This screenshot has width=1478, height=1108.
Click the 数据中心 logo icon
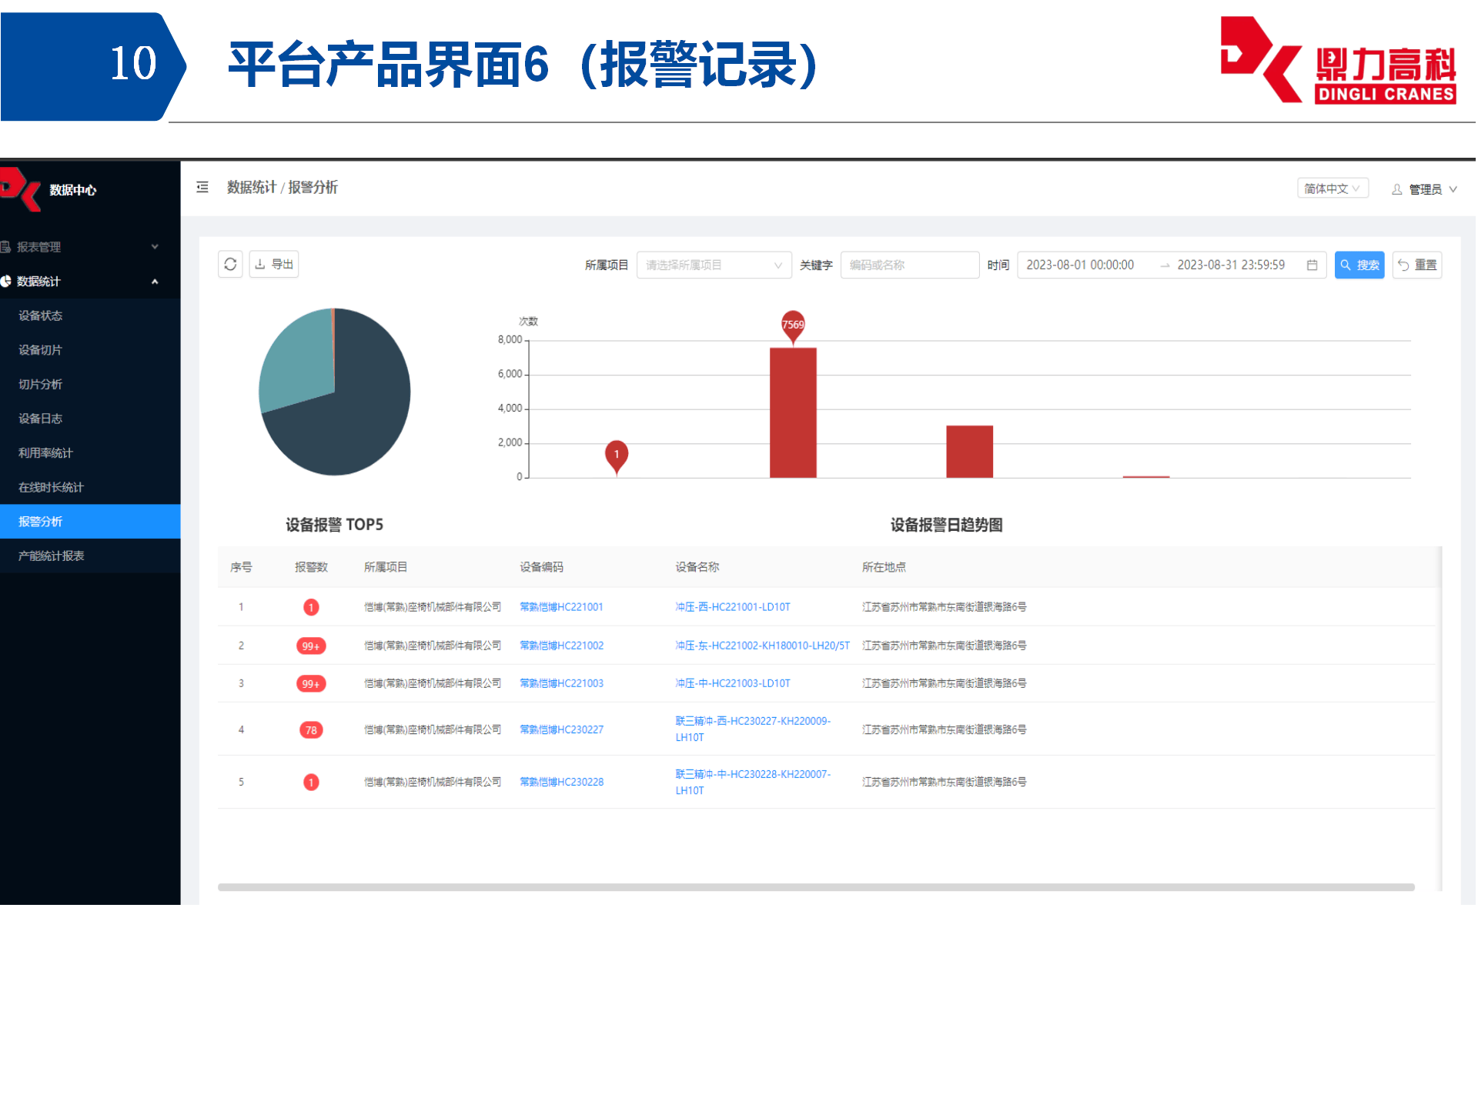click(x=20, y=189)
